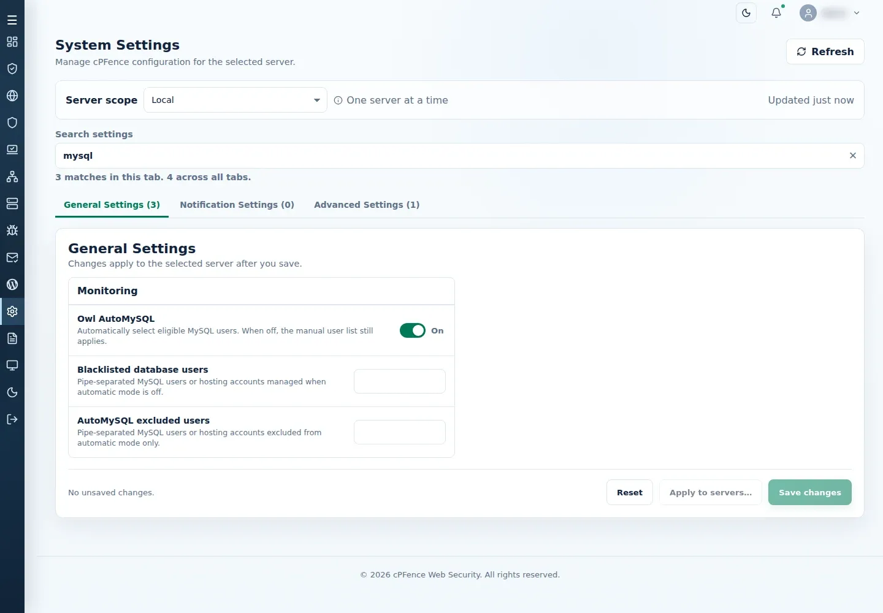Click the '3 matches in this tab' text

(109, 177)
